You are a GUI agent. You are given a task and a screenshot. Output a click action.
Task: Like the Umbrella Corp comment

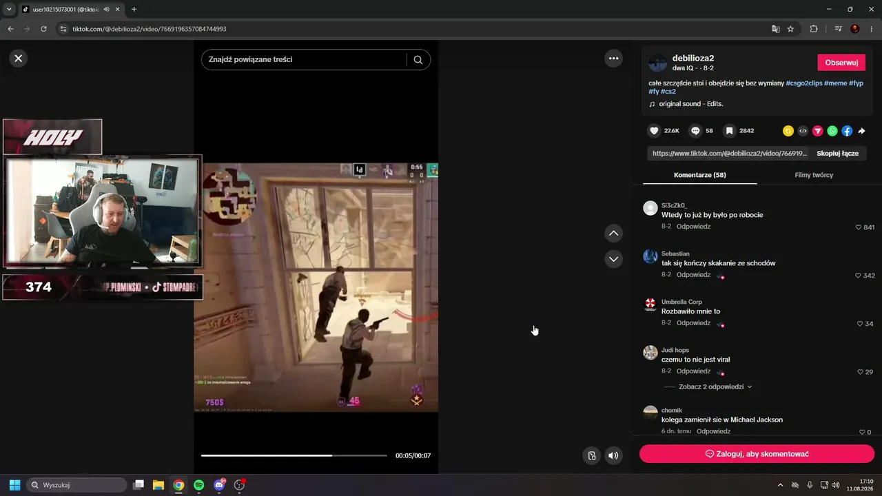pos(860,324)
